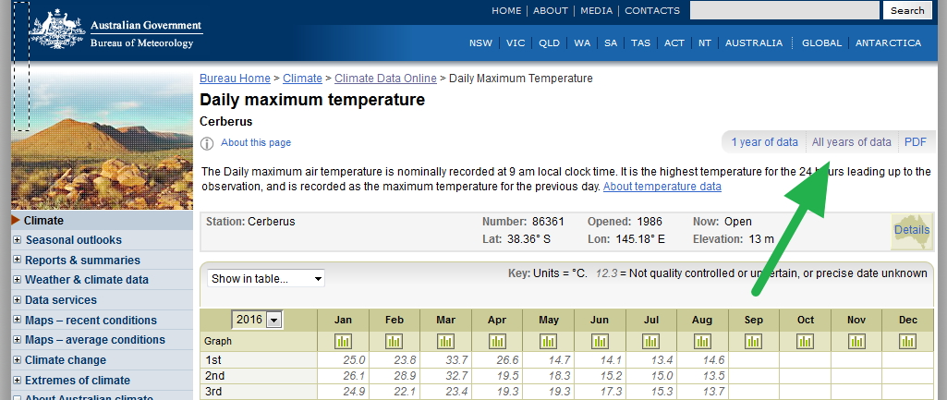Open the May graph icon
The width and height of the screenshot is (947, 400).
(549, 342)
